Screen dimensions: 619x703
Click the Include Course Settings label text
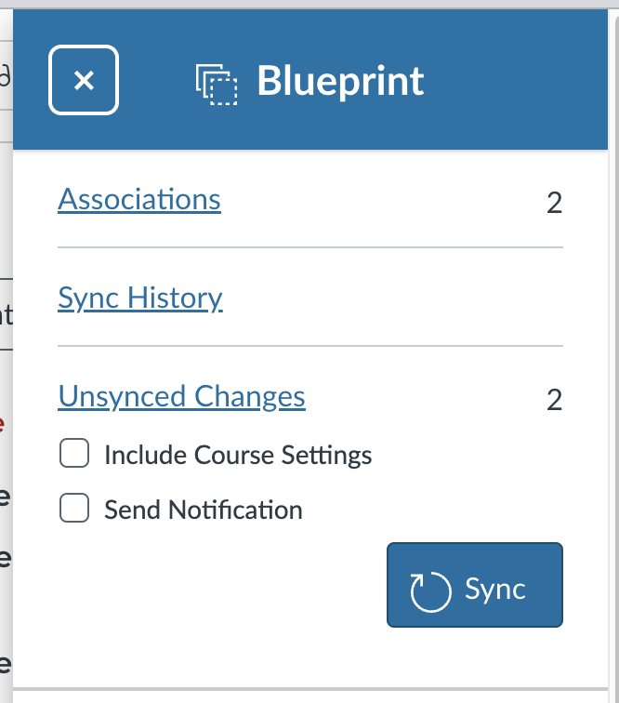(238, 455)
